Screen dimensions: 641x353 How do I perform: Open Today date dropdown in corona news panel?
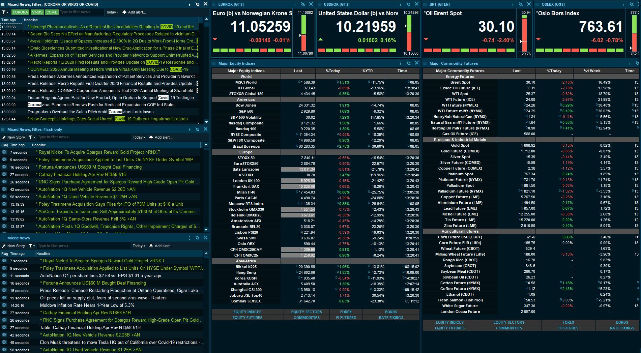pyautogui.click(x=112, y=12)
